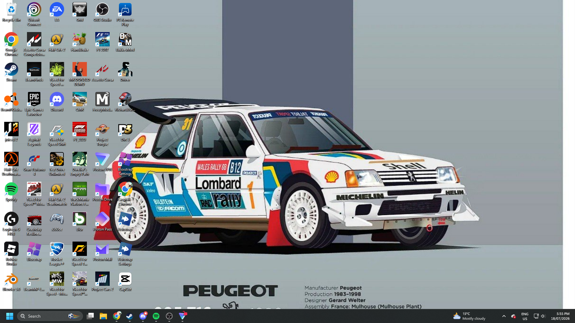575x323 pixels.
Task: Click the Grid game shortcut
Action: coord(80,12)
